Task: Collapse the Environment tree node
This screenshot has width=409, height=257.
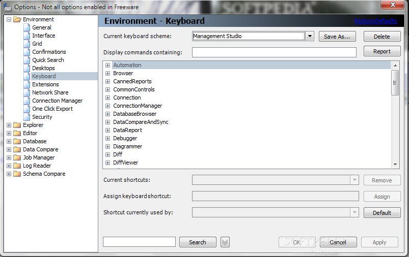Action: 9,19
